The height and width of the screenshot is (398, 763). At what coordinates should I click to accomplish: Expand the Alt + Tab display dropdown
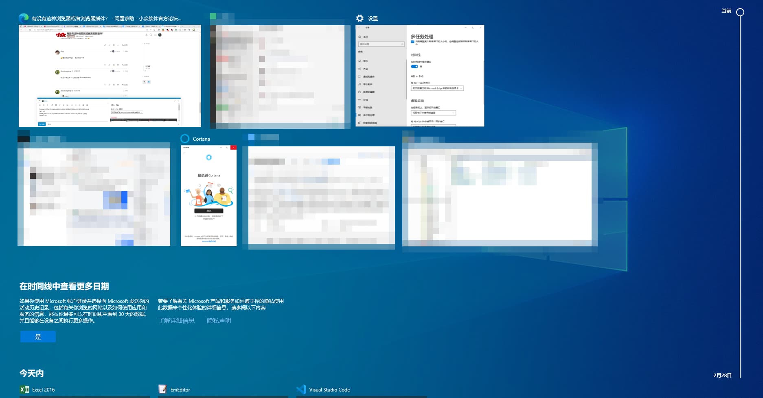pos(437,88)
